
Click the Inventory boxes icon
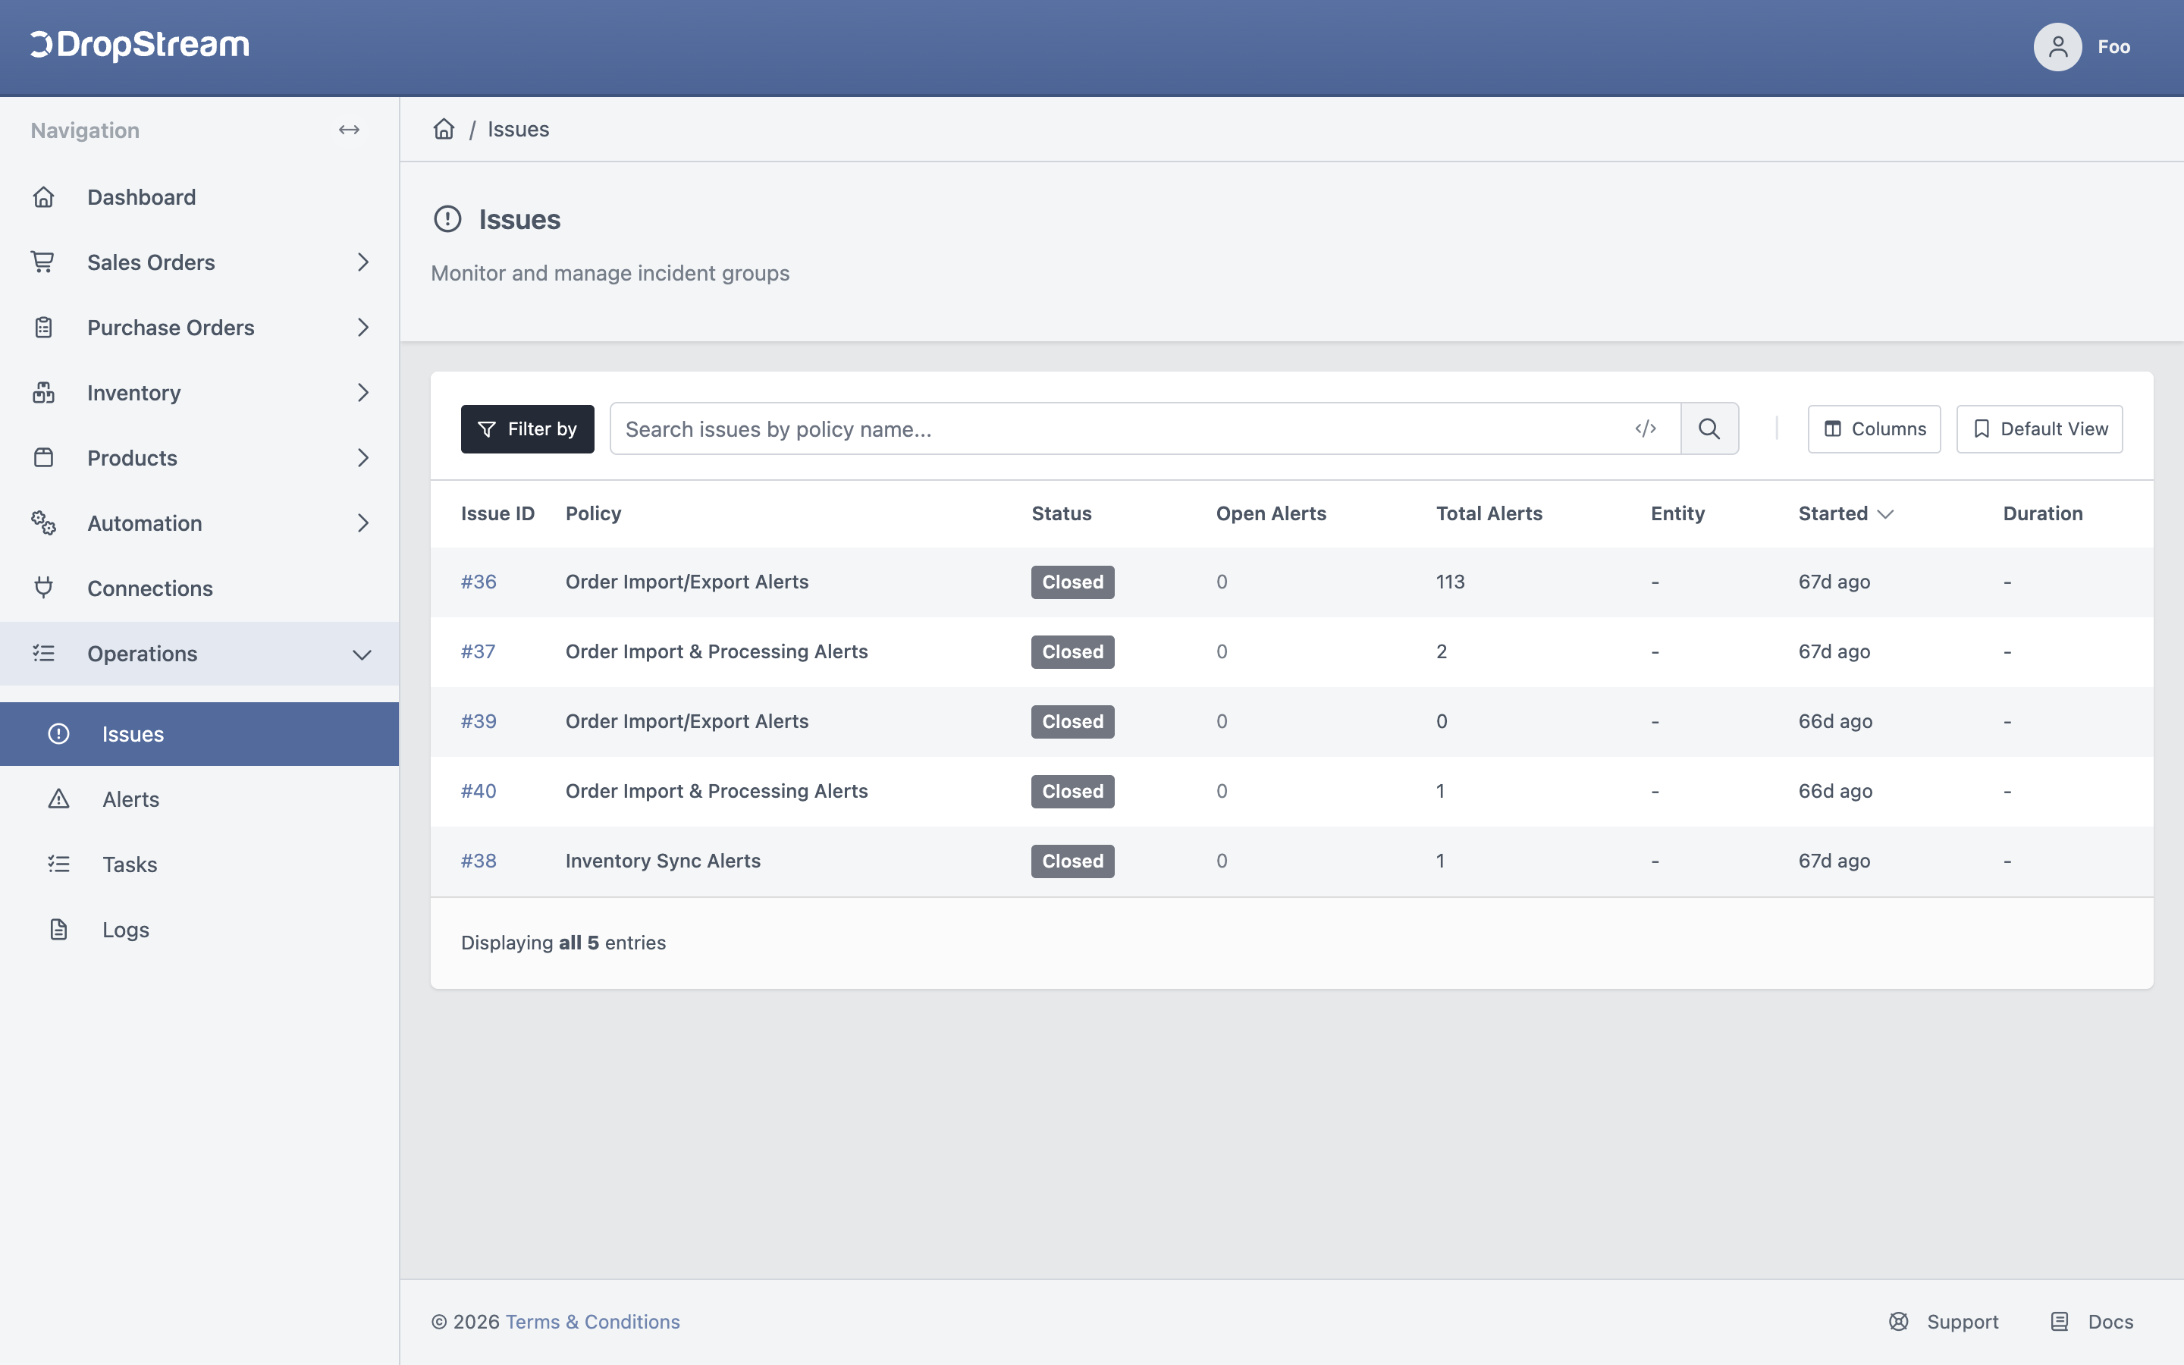tap(43, 393)
